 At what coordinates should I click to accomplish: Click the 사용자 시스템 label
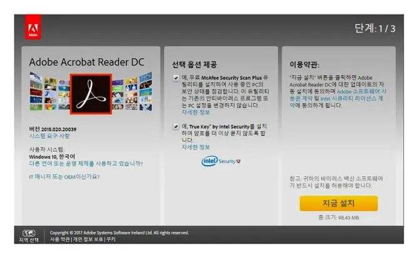point(47,149)
